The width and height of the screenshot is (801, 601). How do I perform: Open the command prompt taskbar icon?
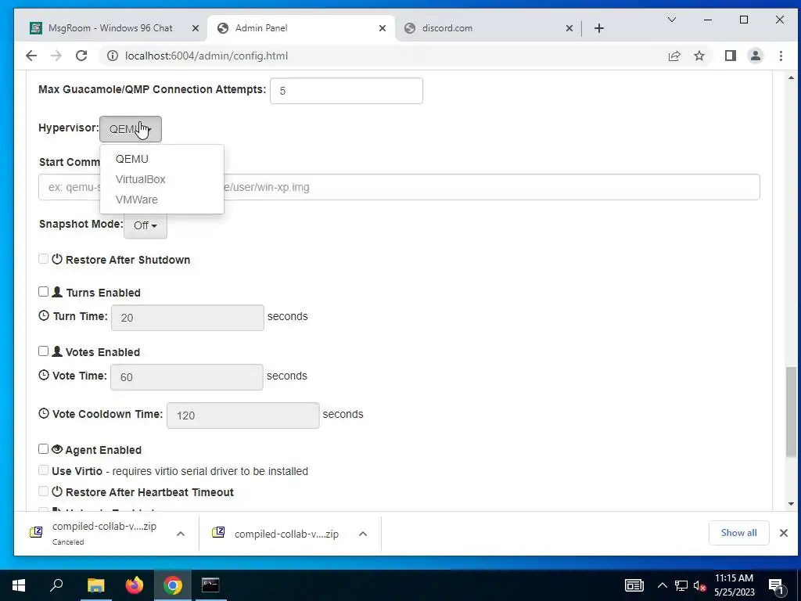point(210,585)
